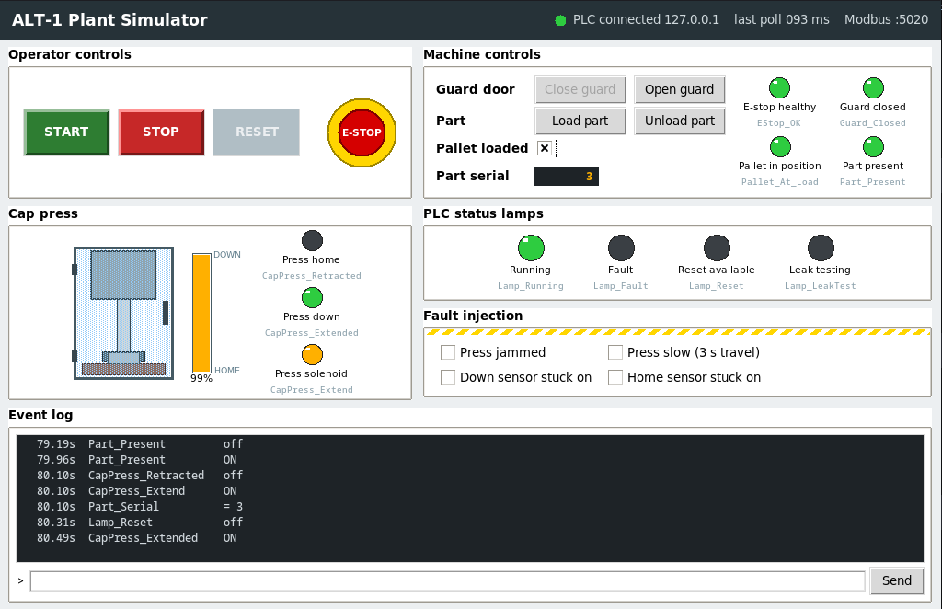942x609 pixels.
Task: Click the orange press travel bar
Action: point(201,314)
